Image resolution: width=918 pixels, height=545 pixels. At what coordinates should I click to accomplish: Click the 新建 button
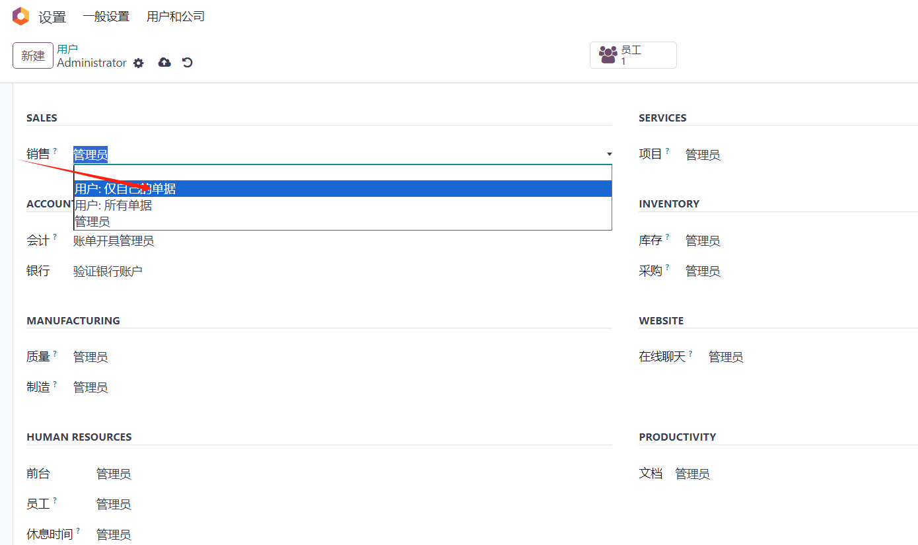[x=33, y=55]
